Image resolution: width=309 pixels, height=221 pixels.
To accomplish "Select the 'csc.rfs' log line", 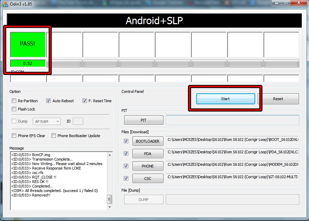I will (27, 173).
